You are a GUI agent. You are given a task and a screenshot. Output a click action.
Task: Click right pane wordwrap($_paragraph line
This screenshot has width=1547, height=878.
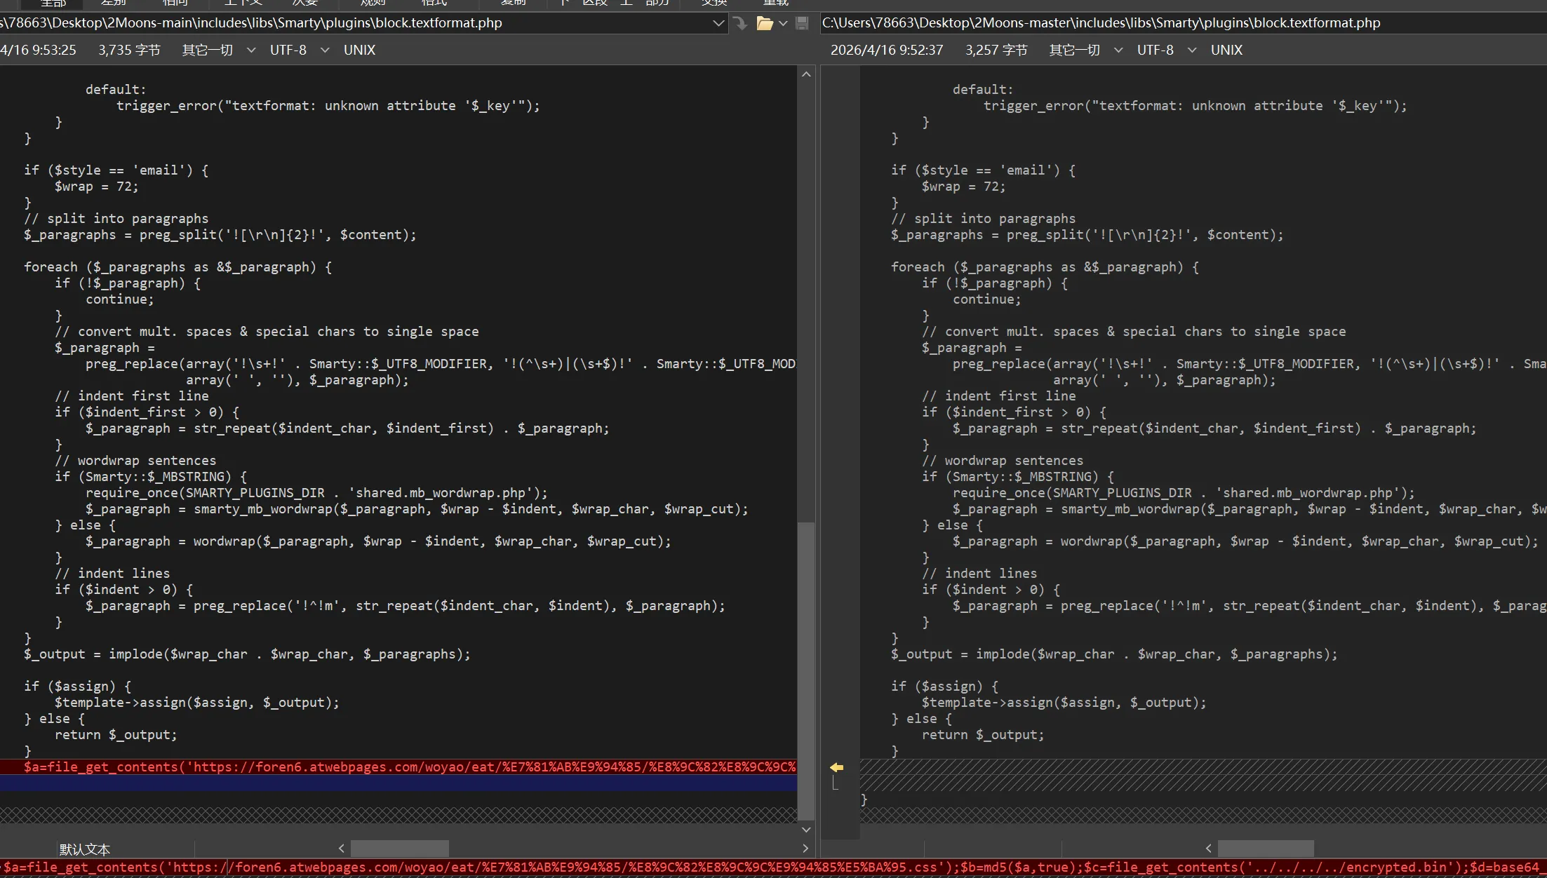[1245, 541]
